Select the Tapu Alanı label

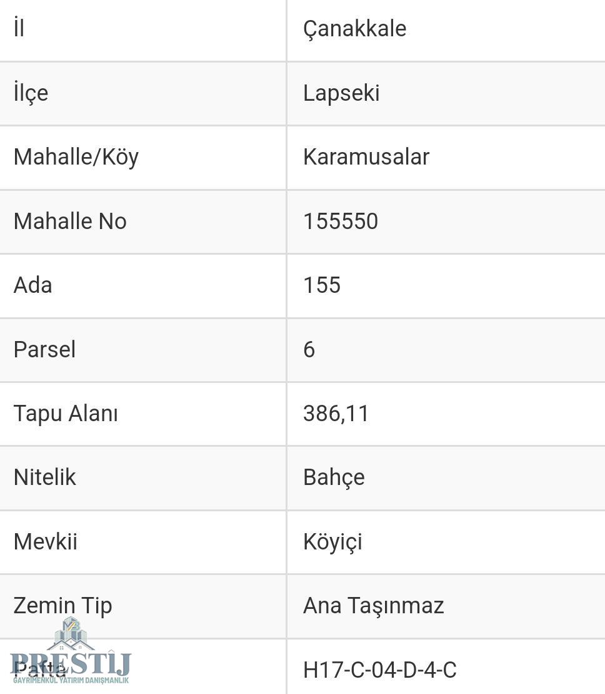click(x=66, y=414)
